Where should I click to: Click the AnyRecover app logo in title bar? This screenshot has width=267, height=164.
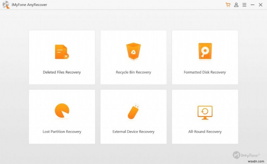pyautogui.click(x=6, y=5)
